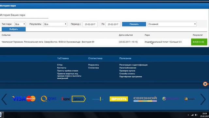Open 'Регистрация и идентификация' link
This screenshot has width=209, height=118.
pyautogui.click(x=133, y=65)
